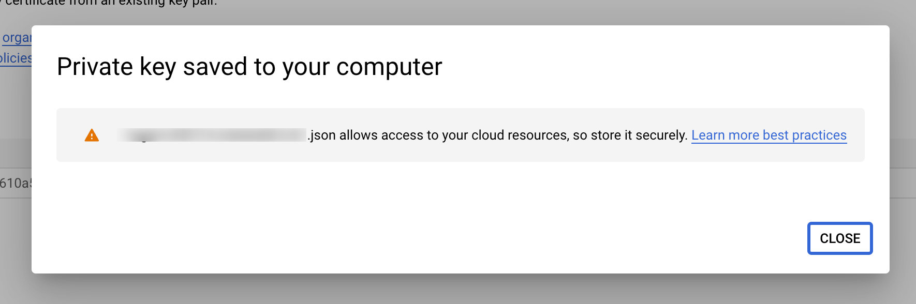Click the ".json" file extension text
Viewport: 916px width, 304px height.
[322, 135]
